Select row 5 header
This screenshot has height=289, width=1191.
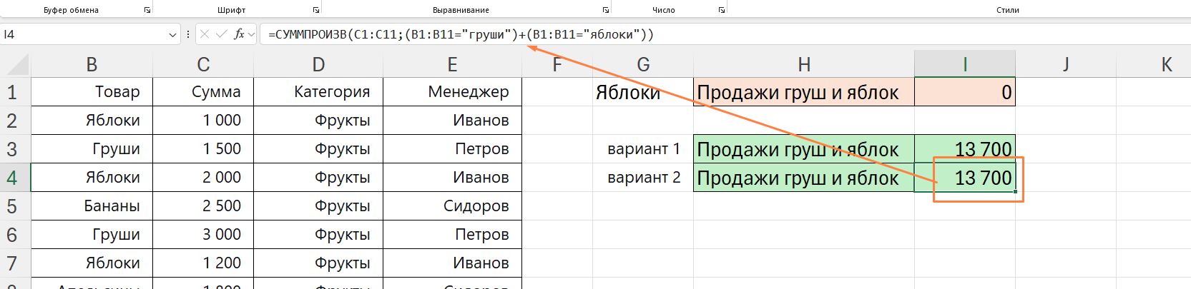pos(15,206)
